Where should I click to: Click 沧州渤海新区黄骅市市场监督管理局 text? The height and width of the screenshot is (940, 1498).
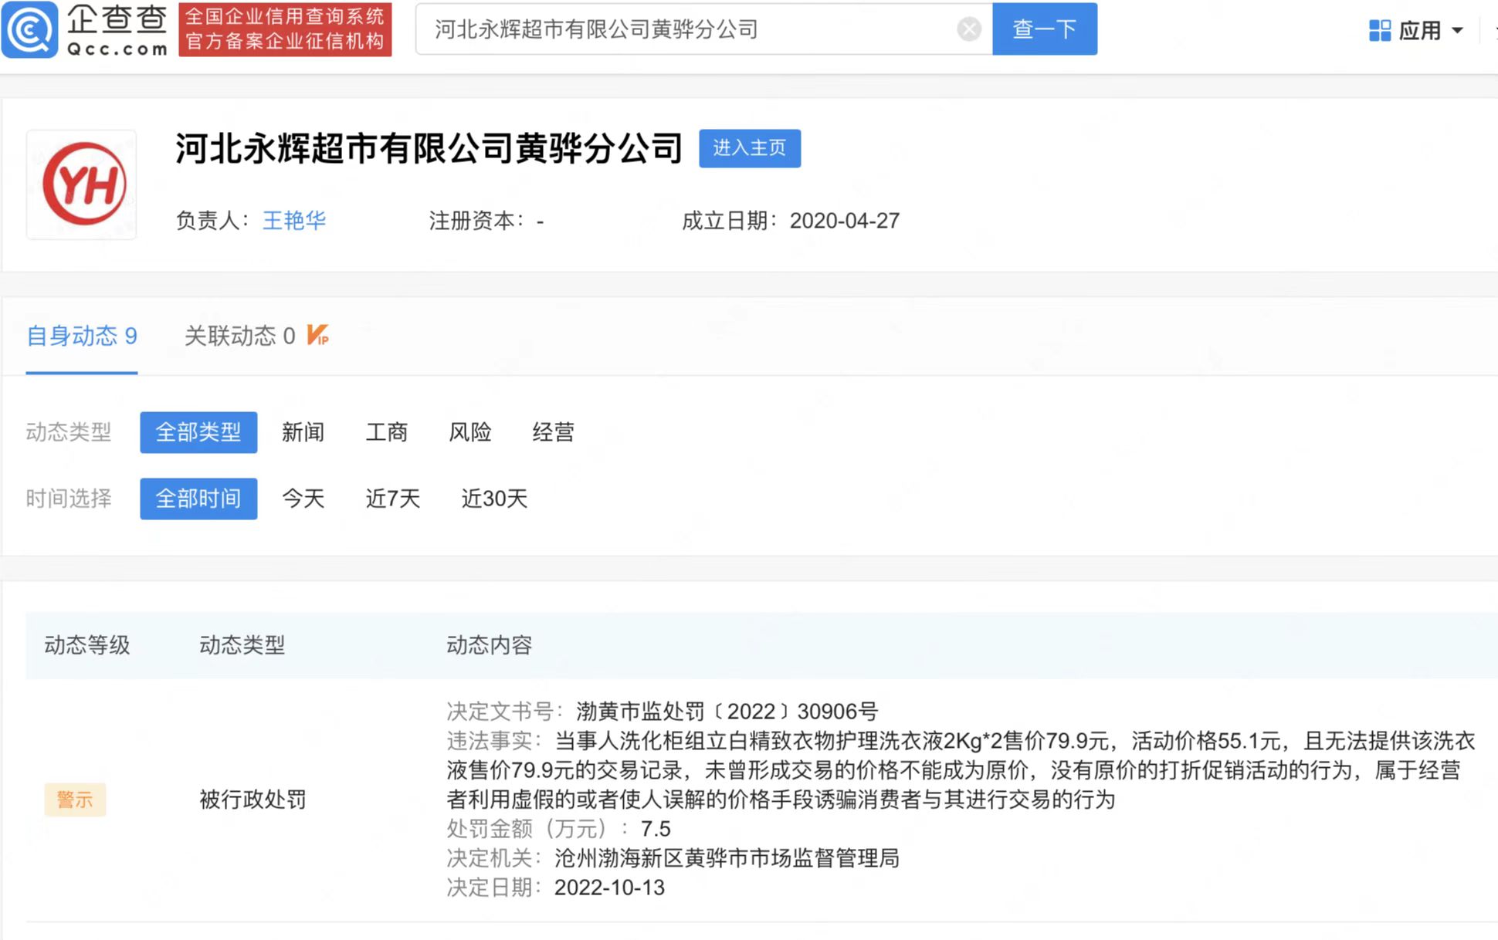click(727, 858)
